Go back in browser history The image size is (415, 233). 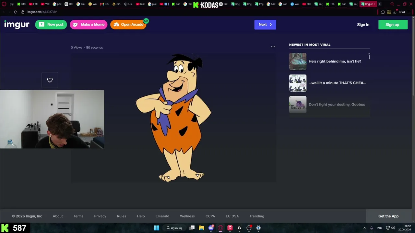point(4,12)
